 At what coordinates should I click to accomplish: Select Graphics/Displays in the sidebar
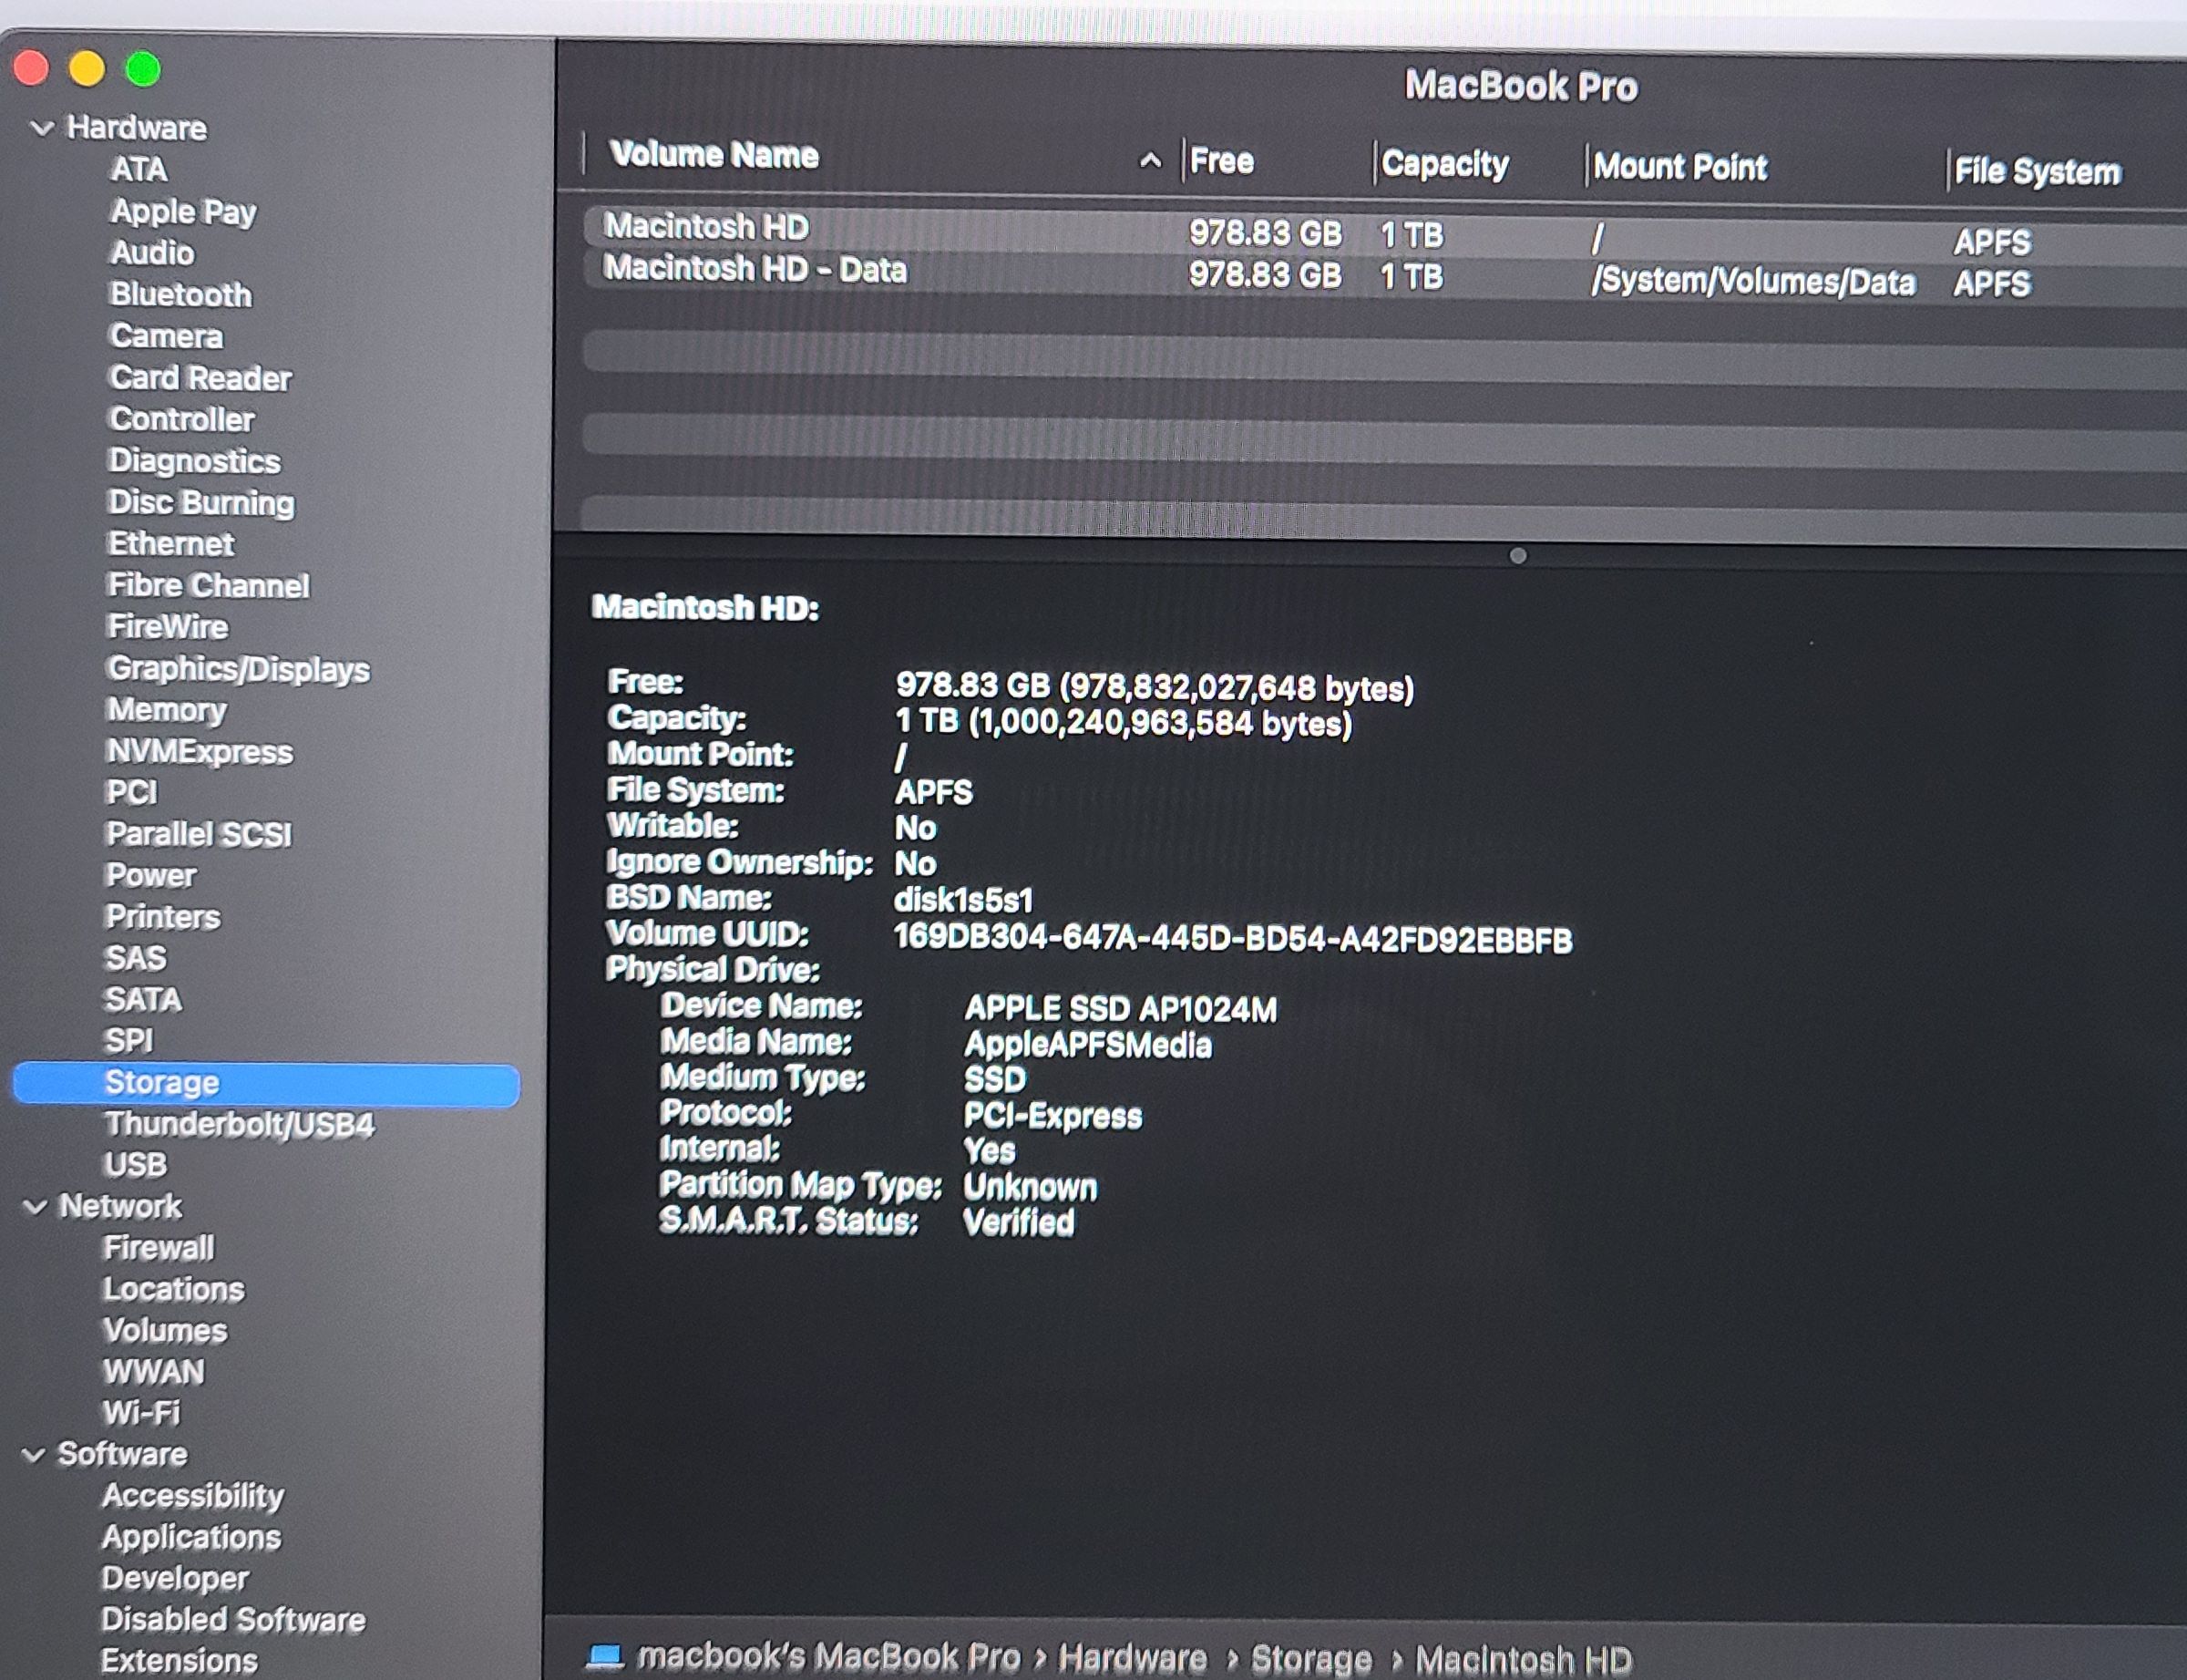[x=238, y=669]
